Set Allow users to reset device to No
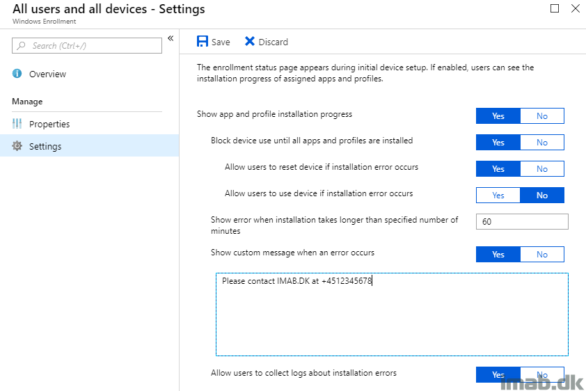This screenshot has width=586, height=391. pyautogui.click(x=542, y=169)
